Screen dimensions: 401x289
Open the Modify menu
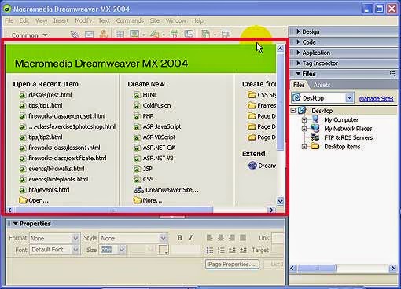pos(83,20)
